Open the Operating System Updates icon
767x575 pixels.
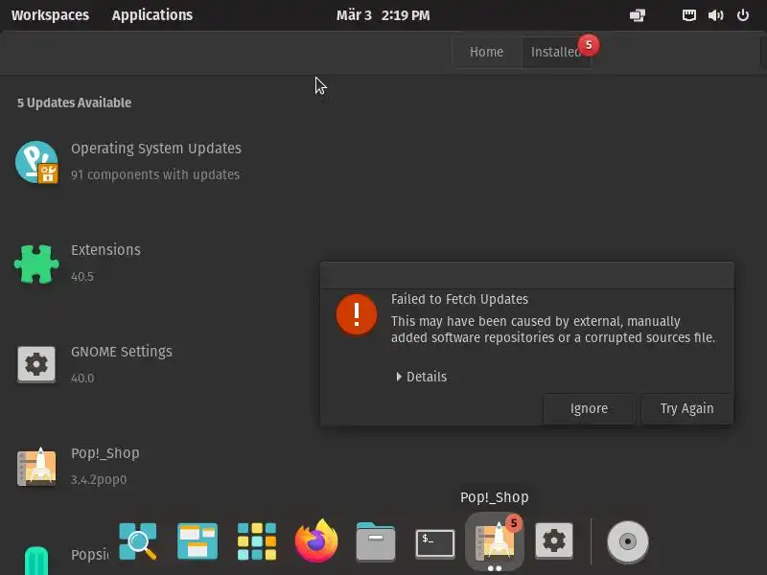[x=36, y=162]
